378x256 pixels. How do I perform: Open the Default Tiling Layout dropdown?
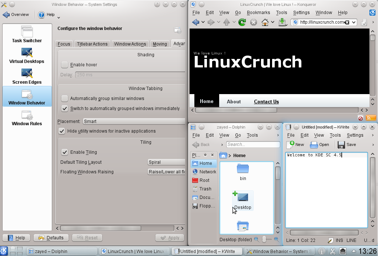pos(166,162)
